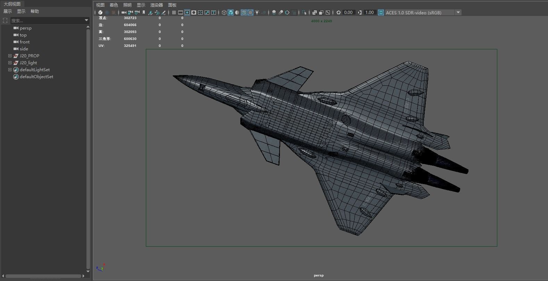The image size is (548, 281).
Task: Open the 照明 panel menu
Action: click(127, 5)
